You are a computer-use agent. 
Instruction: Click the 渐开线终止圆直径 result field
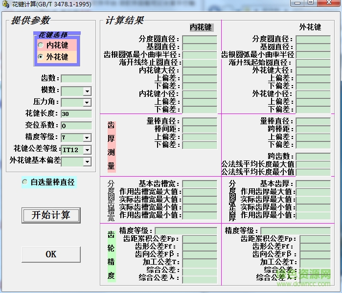point(200,63)
